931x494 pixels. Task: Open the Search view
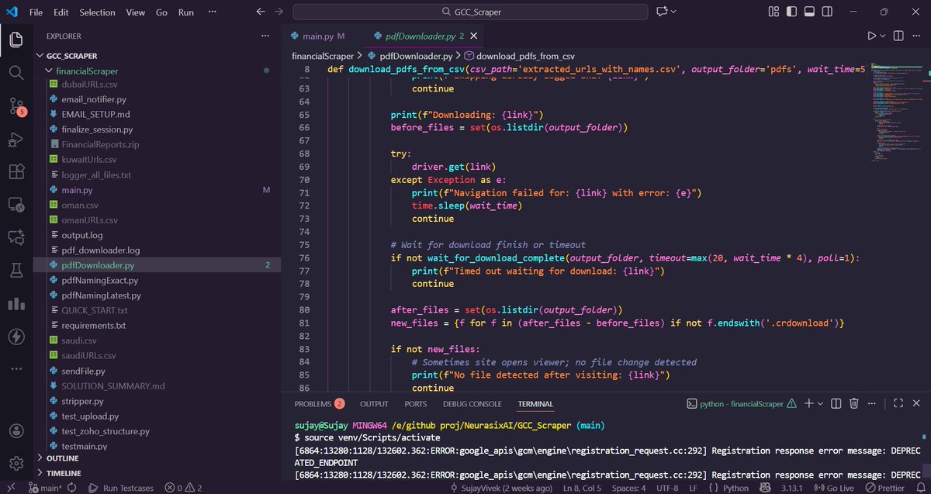pos(16,74)
